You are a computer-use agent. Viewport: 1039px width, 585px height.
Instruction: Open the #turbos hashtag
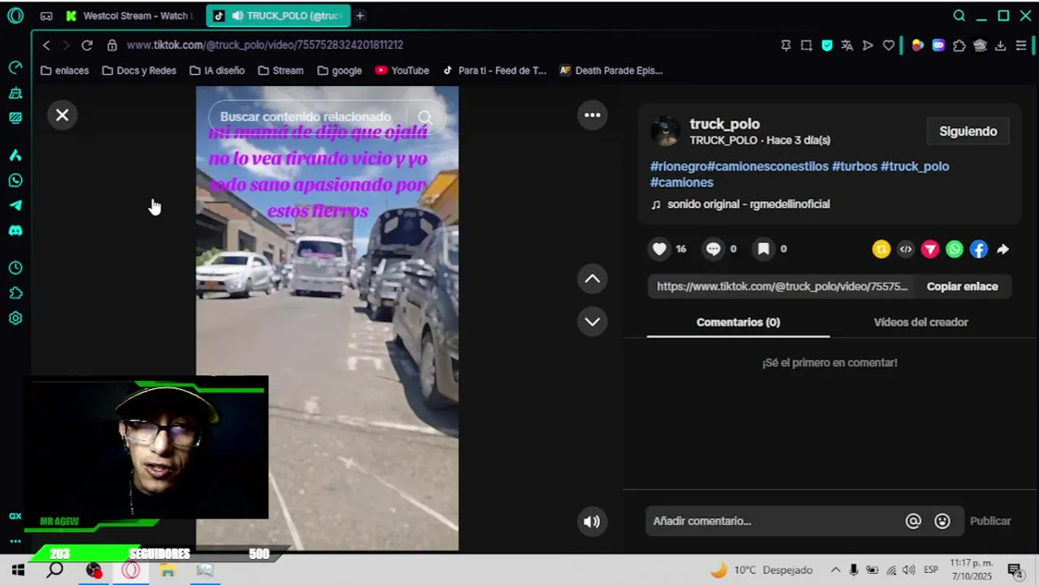click(x=854, y=166)
